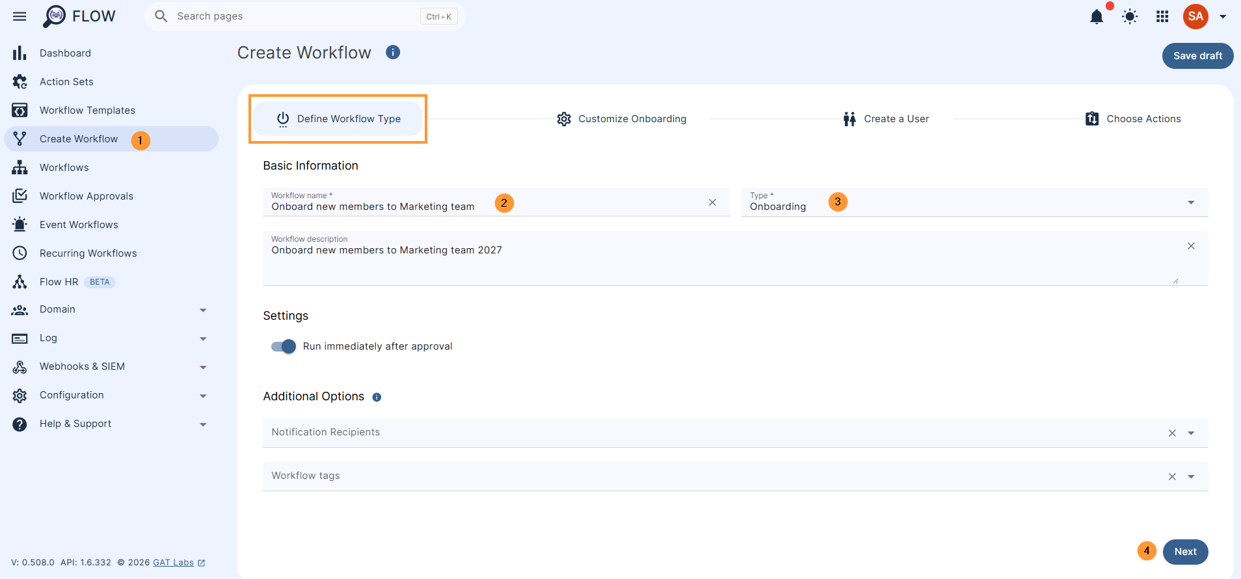Select the Define Workflow Type step tab

[338, 119]
